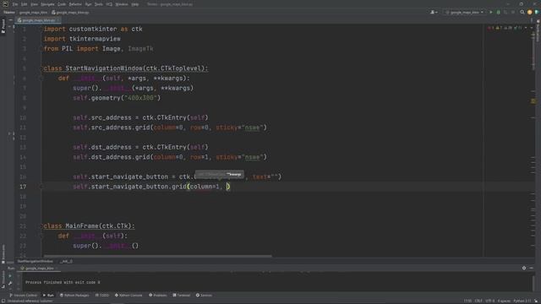The image size is (541, 304).
Task: Click the google_maps_tkinter.py breadcrumb in navigation bar
Action: tap(70, 13)
